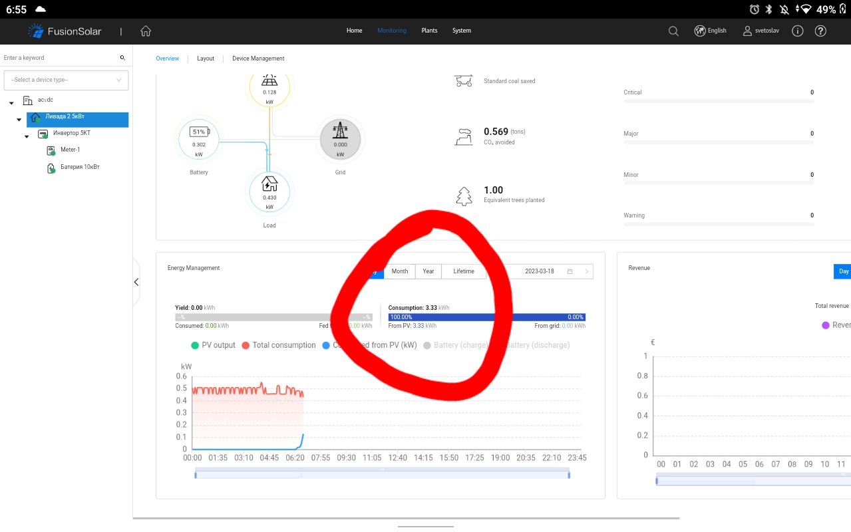The width and height of the screenshot is (851, 532).
Task: Click the home icon beside FusionSolar logo
Action: [146, 31]
